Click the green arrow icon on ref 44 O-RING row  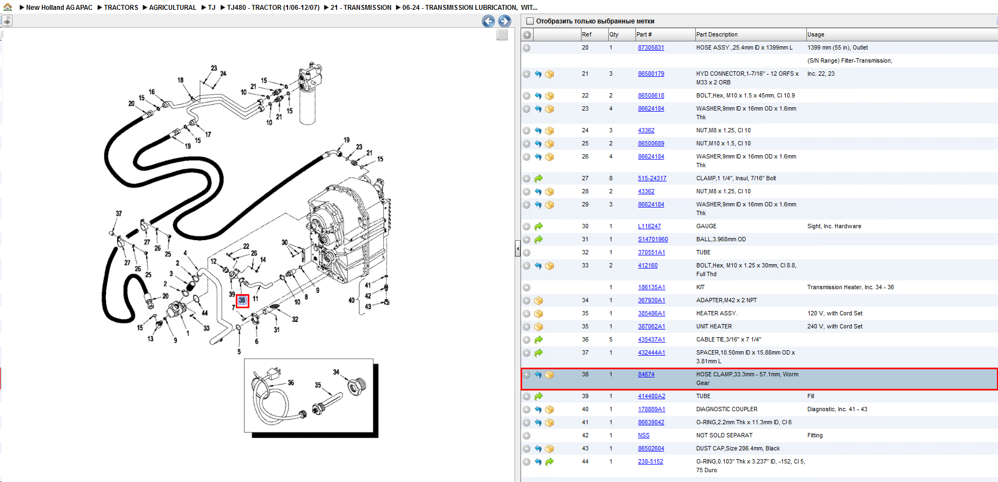[549, 462]
